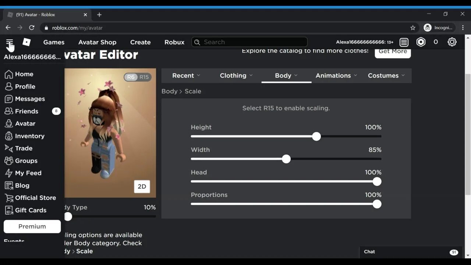Click the Profile sidebar icon
The height and width of the screenshot is (265, 471).
click(9, 86)
